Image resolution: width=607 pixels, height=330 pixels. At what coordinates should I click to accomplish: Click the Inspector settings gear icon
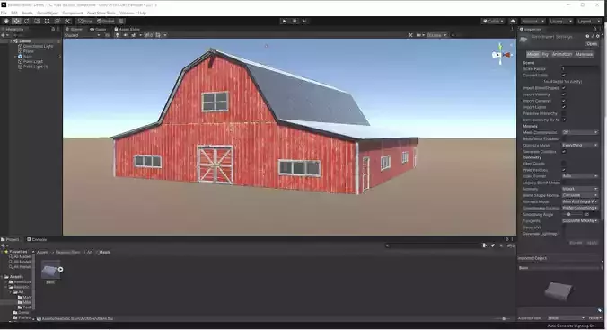point(598,36)
